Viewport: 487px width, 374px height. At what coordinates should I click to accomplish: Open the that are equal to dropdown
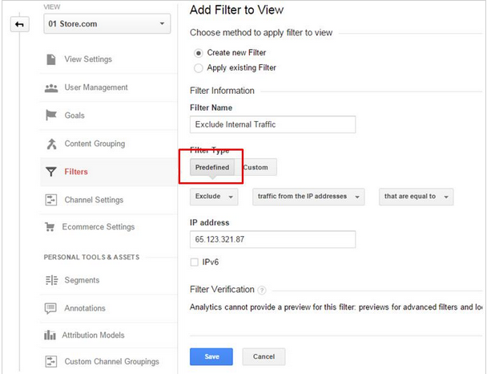(x=417, y=197)
